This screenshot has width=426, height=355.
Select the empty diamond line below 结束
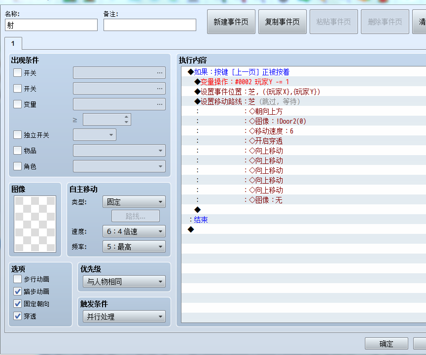[303, 229]
